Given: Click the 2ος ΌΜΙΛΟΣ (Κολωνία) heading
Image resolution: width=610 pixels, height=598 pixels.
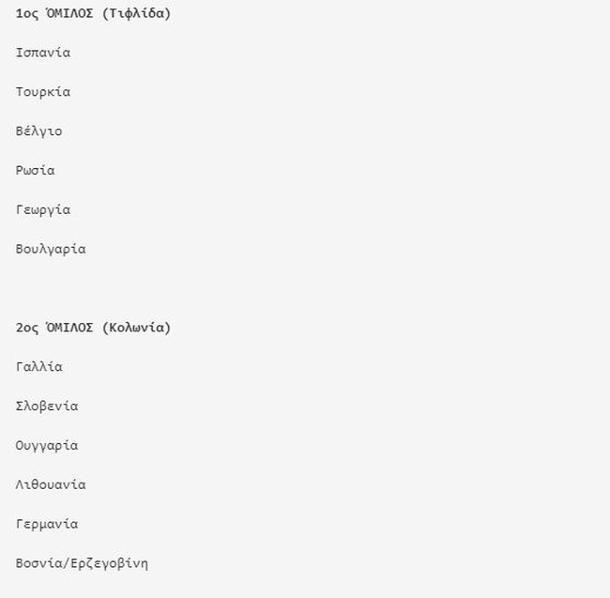Looking at the screenshot, I should [x=93, y=328].
